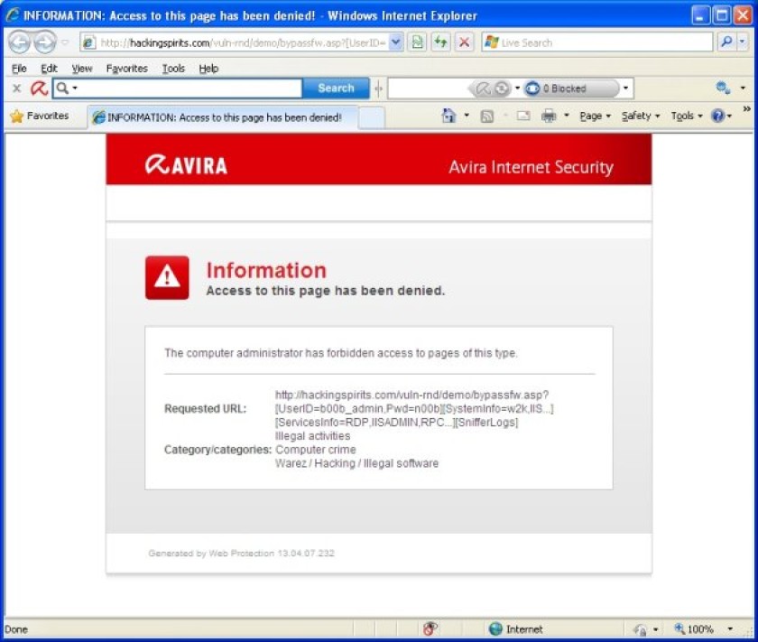
Task: Click the red Avira umbrella toolbar logo
Action: [x=39, y=88]
